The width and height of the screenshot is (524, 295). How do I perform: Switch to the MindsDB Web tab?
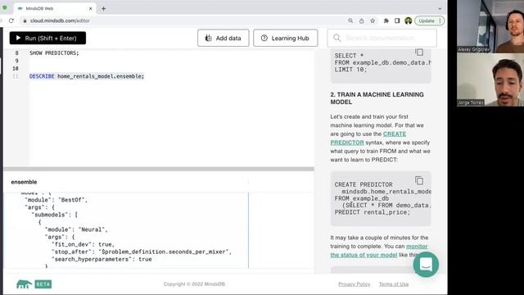[55, 9]
